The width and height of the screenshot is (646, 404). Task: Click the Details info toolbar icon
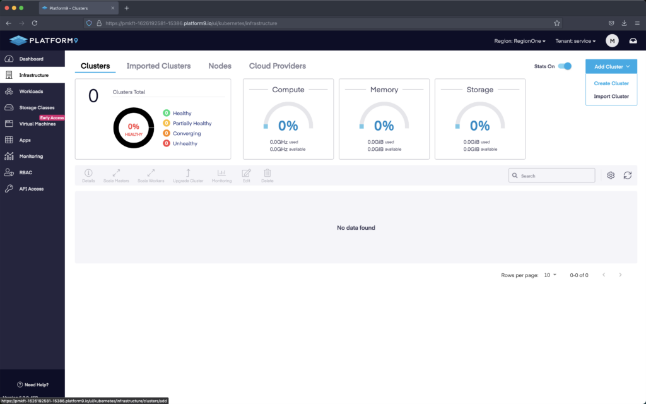tap(88, 173)
